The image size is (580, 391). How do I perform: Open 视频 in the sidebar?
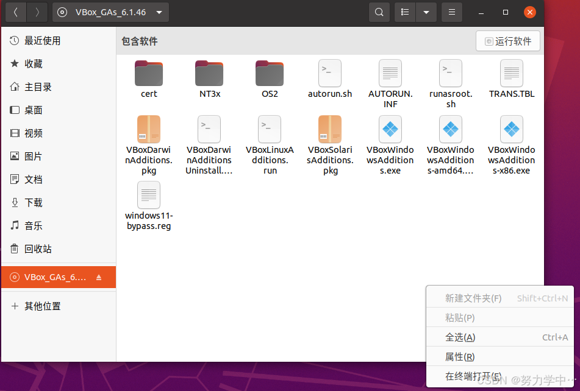point(59,133)
